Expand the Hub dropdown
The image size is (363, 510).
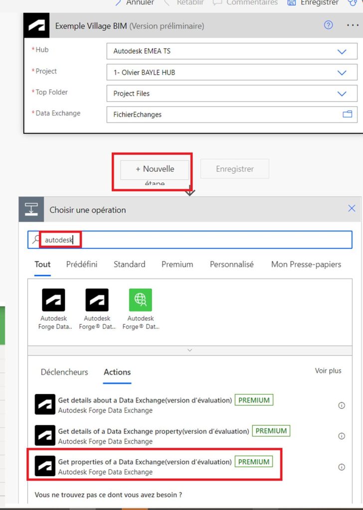(342, 51)
